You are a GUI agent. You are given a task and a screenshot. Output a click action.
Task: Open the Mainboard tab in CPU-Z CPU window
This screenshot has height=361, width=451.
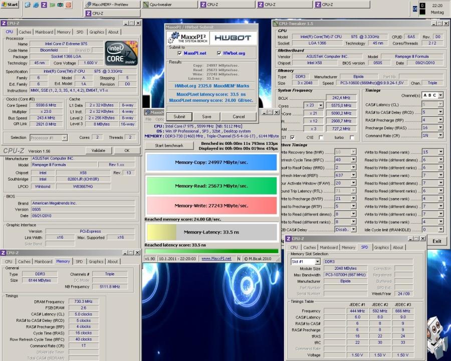click(44, 32)
